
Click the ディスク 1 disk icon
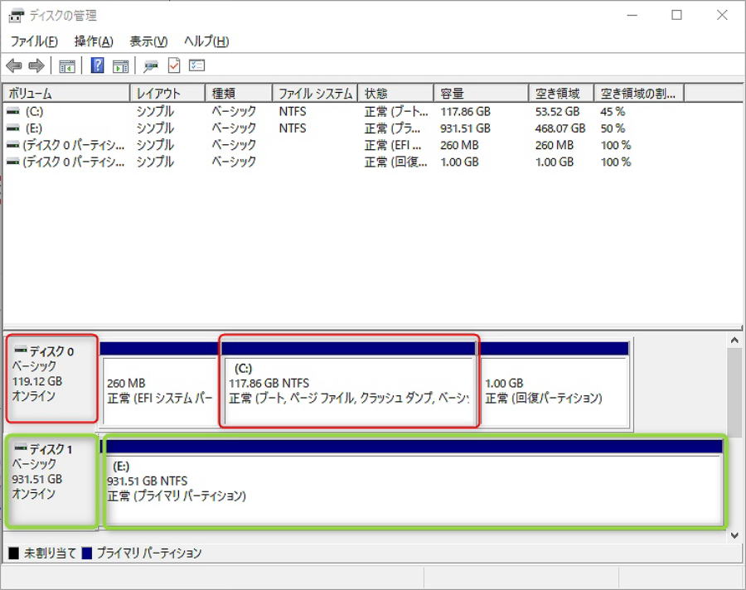(21, 448)
